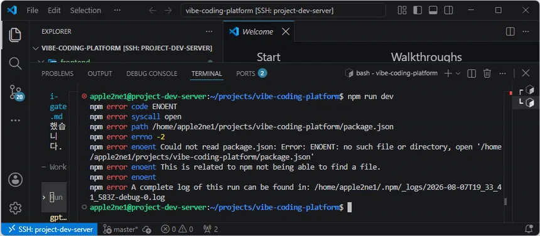Toggle the bottom Panel visibility
540x236 pixels.
(x=433, y=10)
